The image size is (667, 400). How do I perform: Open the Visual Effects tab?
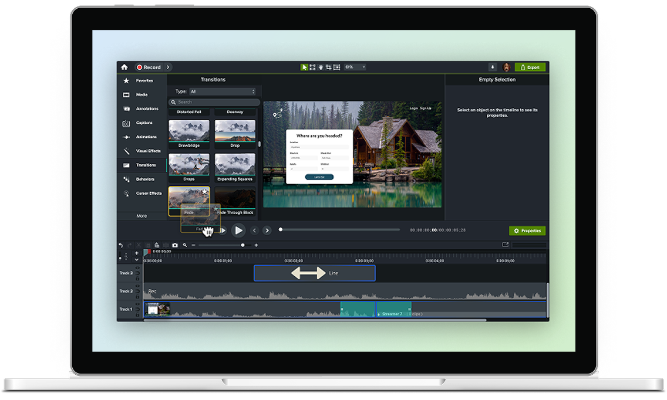pos(142,151)
